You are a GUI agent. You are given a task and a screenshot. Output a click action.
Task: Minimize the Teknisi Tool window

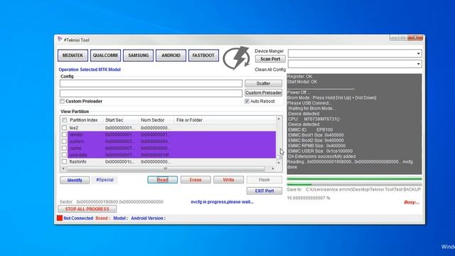pos(394,38)
